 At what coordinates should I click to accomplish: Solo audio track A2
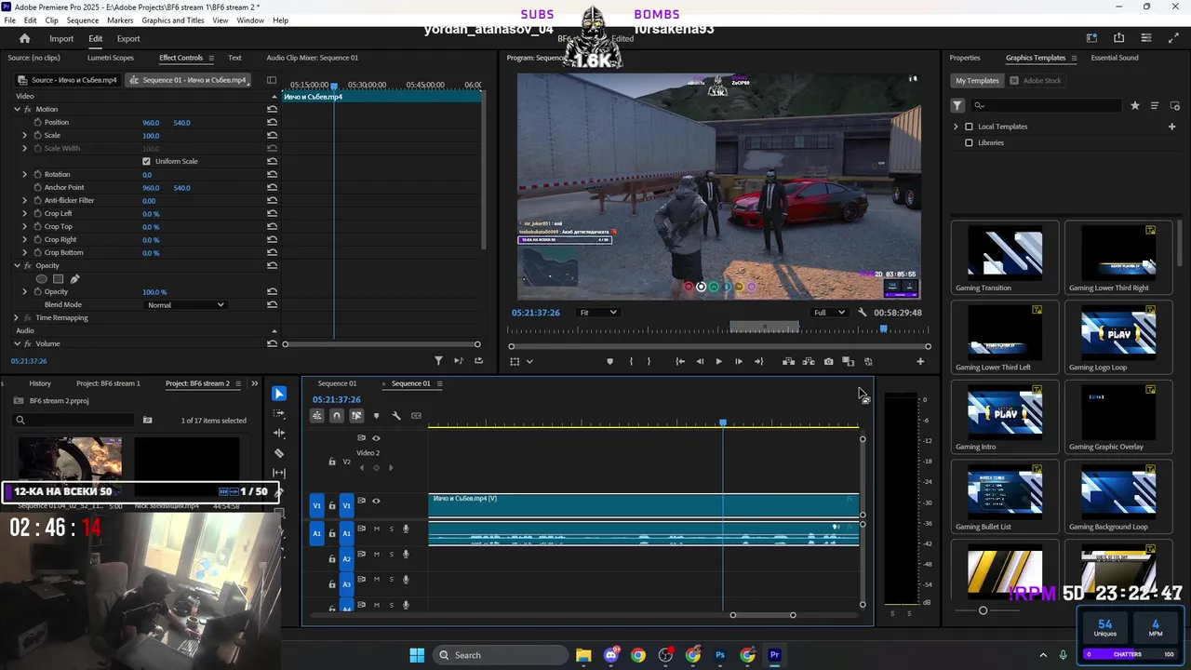coord(391,554)
